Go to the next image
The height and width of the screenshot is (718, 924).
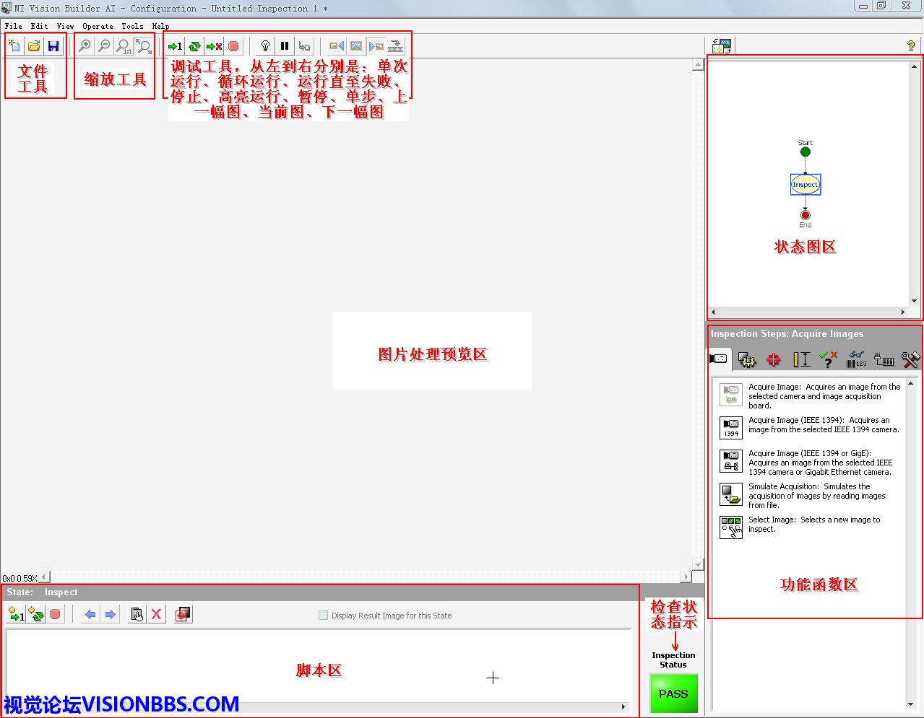click(x=376, y=46)
